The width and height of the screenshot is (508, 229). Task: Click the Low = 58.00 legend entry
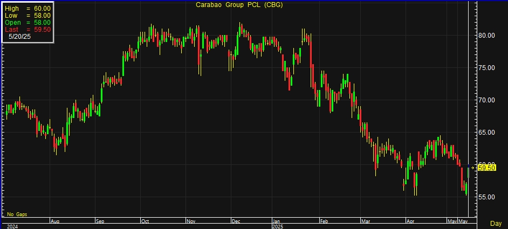pos(28,16)
